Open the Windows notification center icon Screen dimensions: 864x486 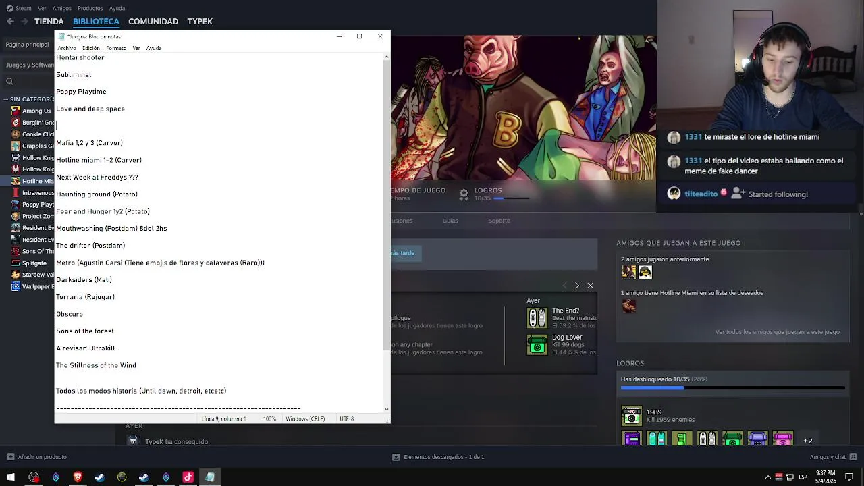click(849, 477)
